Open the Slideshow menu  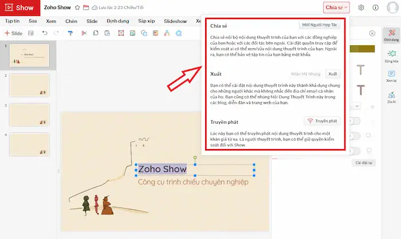(x=175, y=21)
